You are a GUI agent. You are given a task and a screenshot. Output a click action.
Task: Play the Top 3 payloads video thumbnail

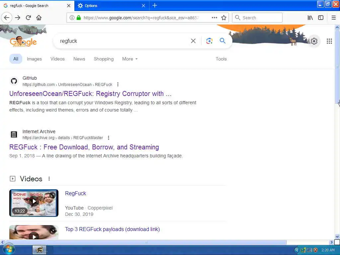pyautogui.click(x=34, y=232)
